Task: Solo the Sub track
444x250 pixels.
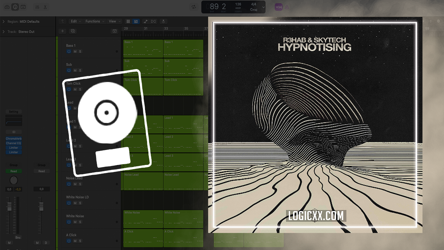Action: point(80,70)
